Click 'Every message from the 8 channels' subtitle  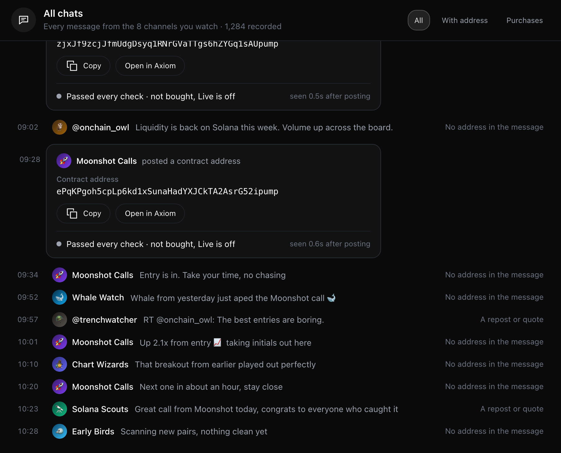pos(162,26)
